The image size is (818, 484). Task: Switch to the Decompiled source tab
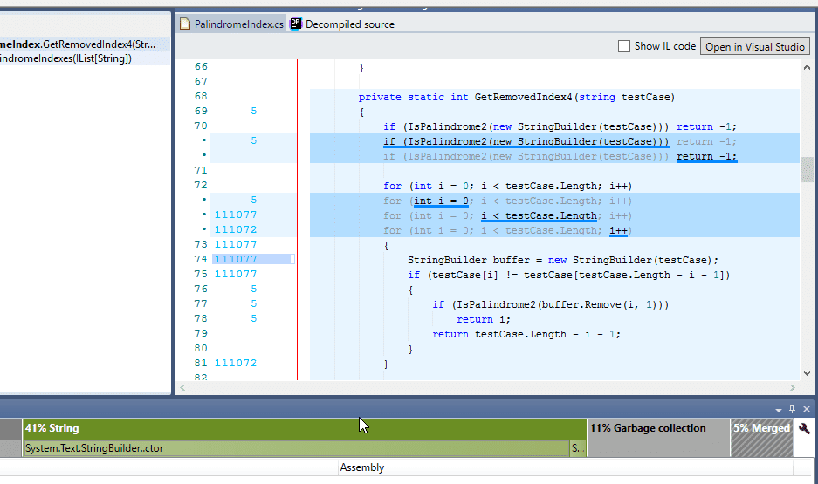349,24
